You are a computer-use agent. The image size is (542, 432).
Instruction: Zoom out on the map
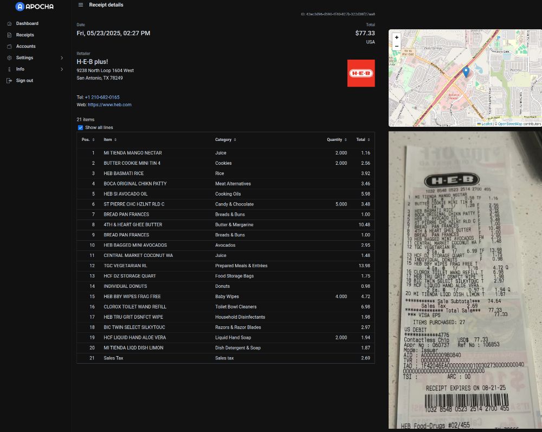pyautogui.click(x=397, y=46)
